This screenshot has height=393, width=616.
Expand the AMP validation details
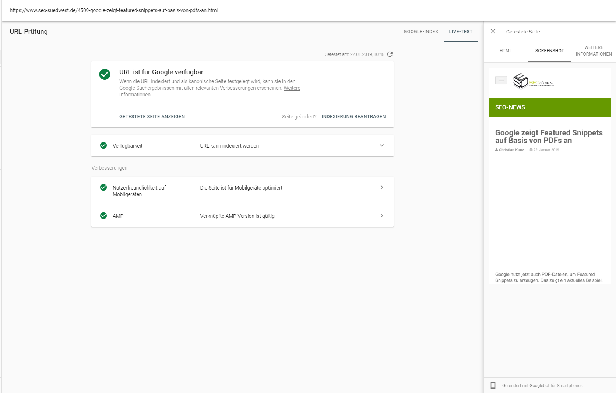(x=382, y=216)
